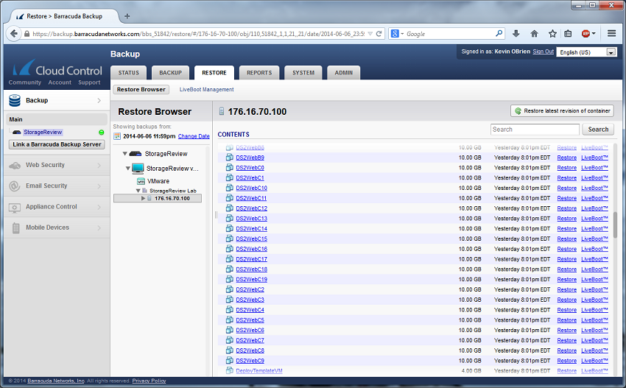This screenshot has width=626, height=388.
Task: Click the Google search input box
Action: pos(450,34)
